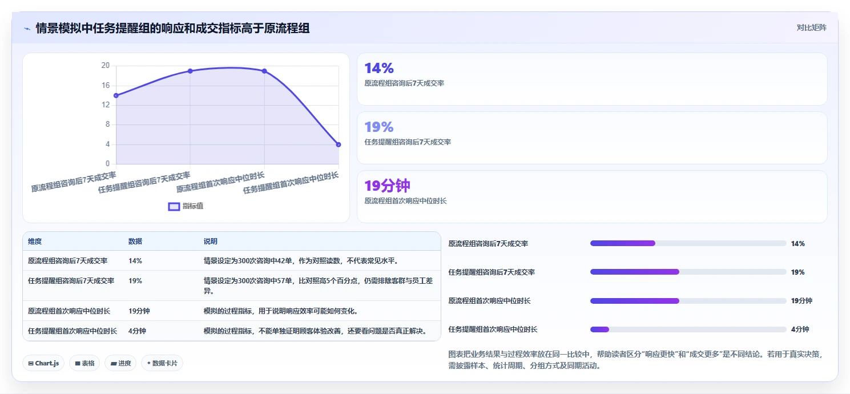Click the first chart point at value 14
Image resolution: width=850 pixels, height=394 pixels.
click(116, 95)
